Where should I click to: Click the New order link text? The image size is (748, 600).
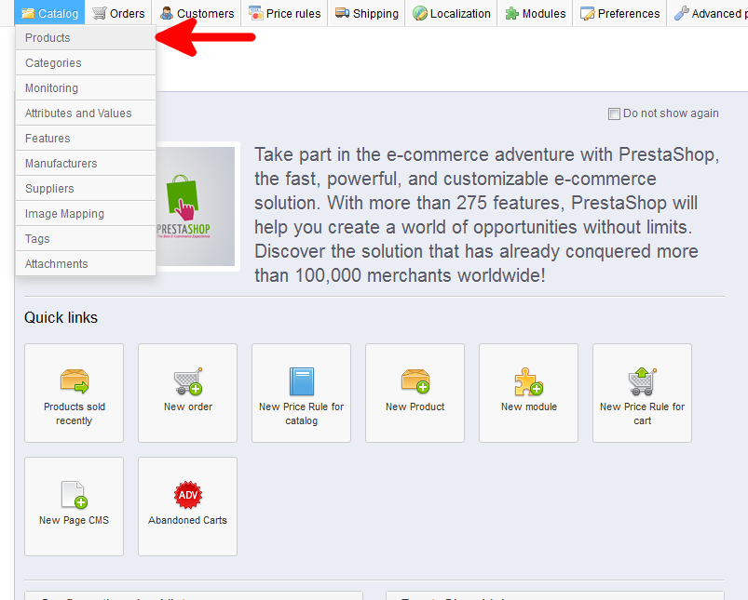coord(188,407)
